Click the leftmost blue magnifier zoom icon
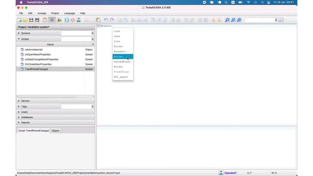The image size is (313, 176). pos(227,20)
